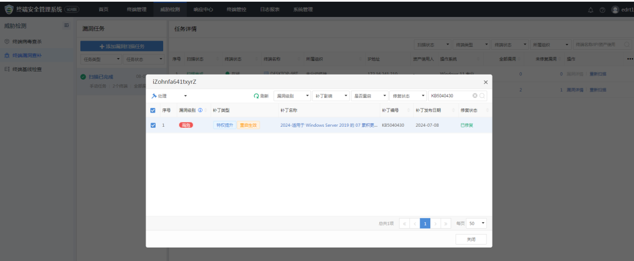Open the 修复状态 filter dropdown
The height and width of the screenshot is (261, 634).
[407, 96]
